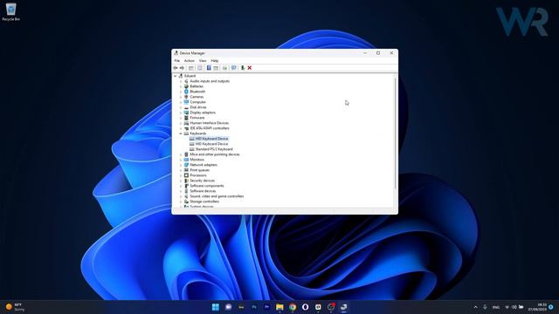Click the Network adapters category icon
The image size is (559, 314).
(186, 165)
